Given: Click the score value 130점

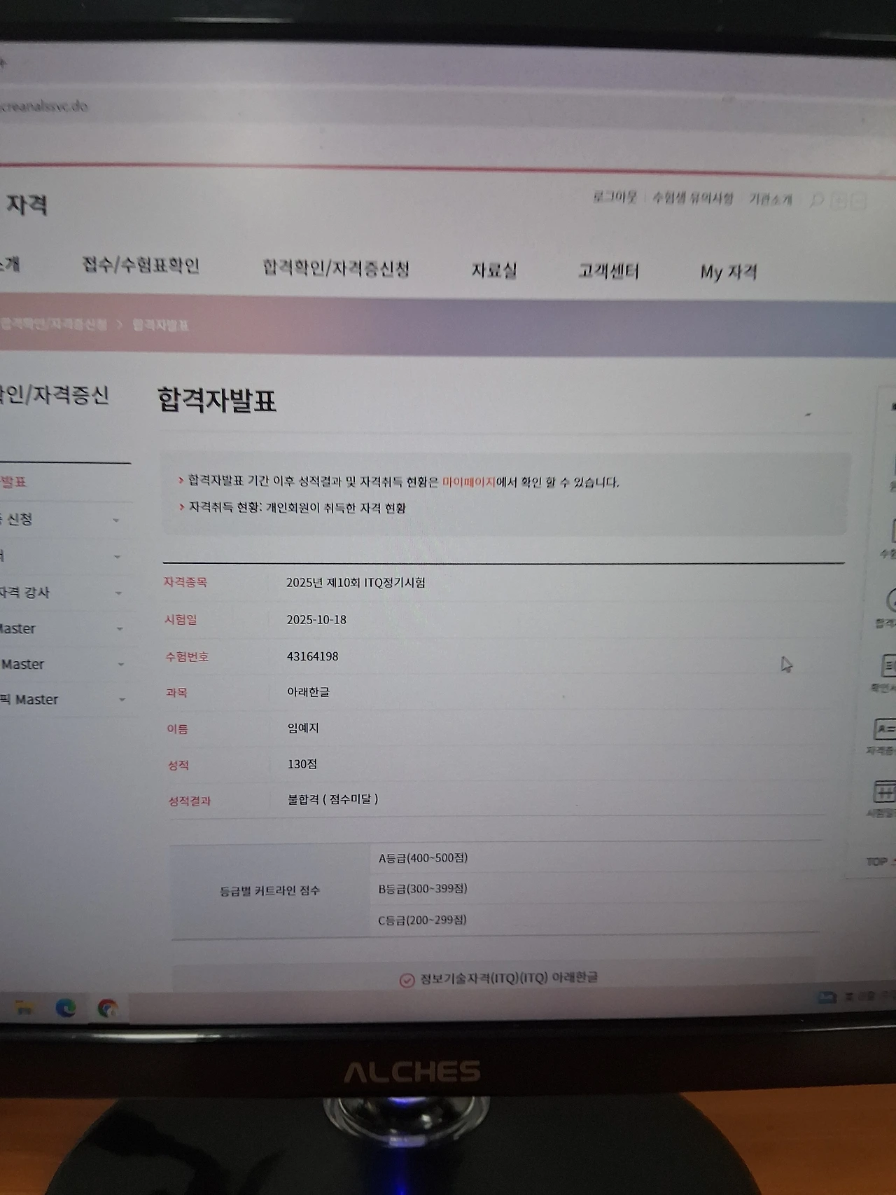Looking at the screenshot, I should tap(302, 764).
